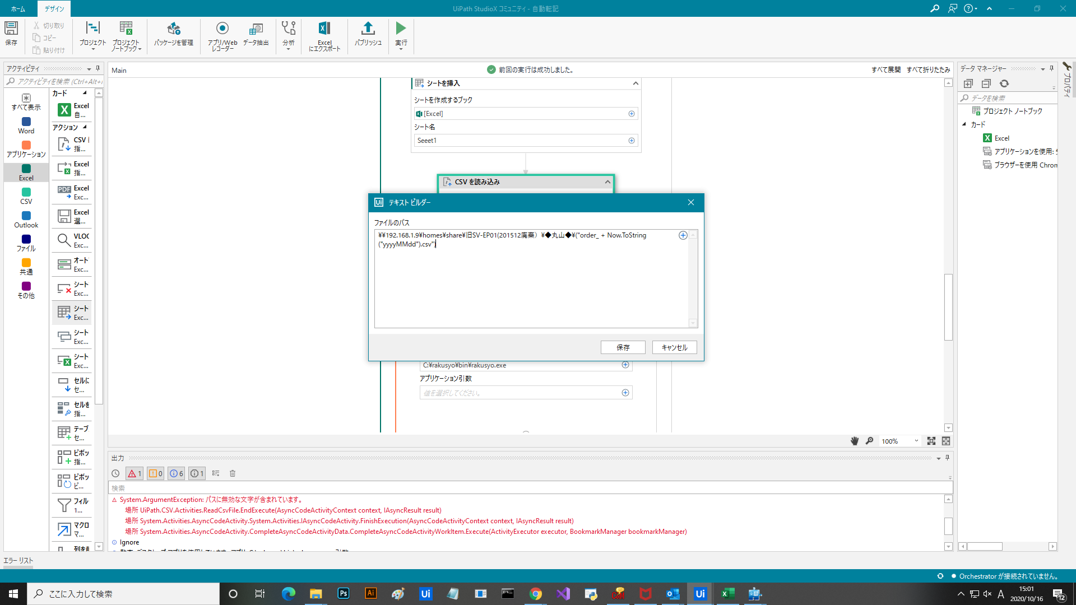Click the Export to Excel icon

coord(324,29)
